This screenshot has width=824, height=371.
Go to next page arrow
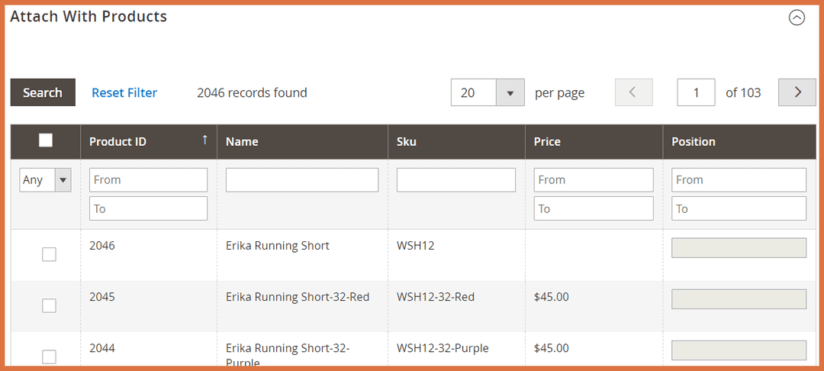point(797,92)
